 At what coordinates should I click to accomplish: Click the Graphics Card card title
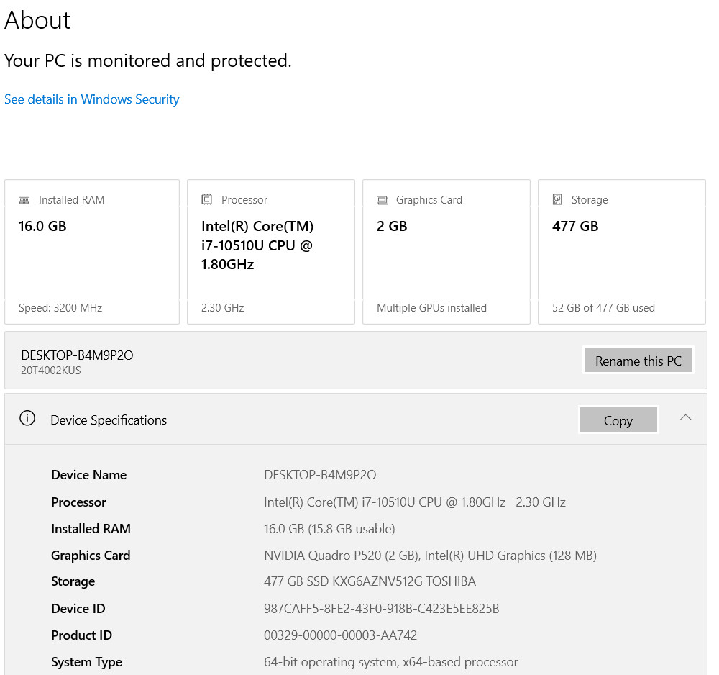(429, 200)
